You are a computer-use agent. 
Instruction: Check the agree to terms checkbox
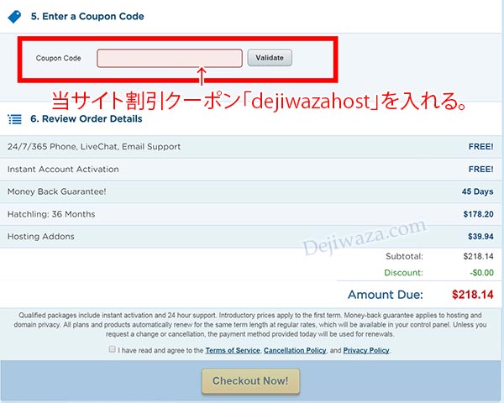click(112, 350)
